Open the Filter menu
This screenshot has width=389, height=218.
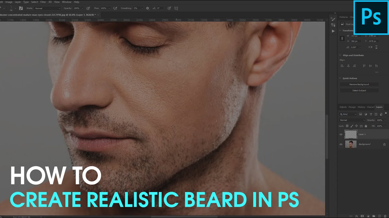pyautogui.click(x=43, y=2)
